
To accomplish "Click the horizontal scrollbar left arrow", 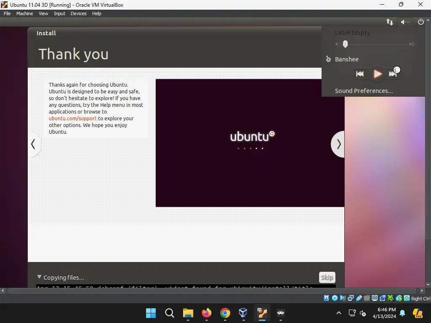I will [x=3, y=291].
